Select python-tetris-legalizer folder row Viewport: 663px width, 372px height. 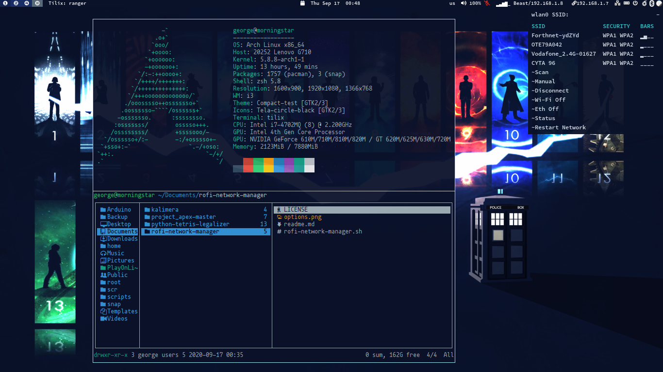tap(206, 224)
